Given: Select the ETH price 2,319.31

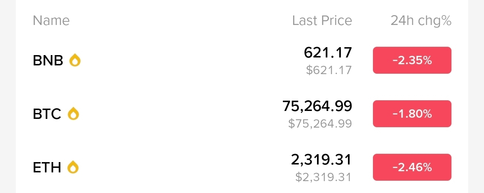Looking at the screenshot, I should point(321,160).
